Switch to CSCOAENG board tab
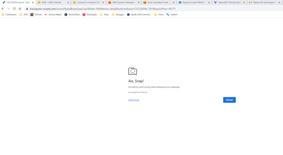 point(18,3)
